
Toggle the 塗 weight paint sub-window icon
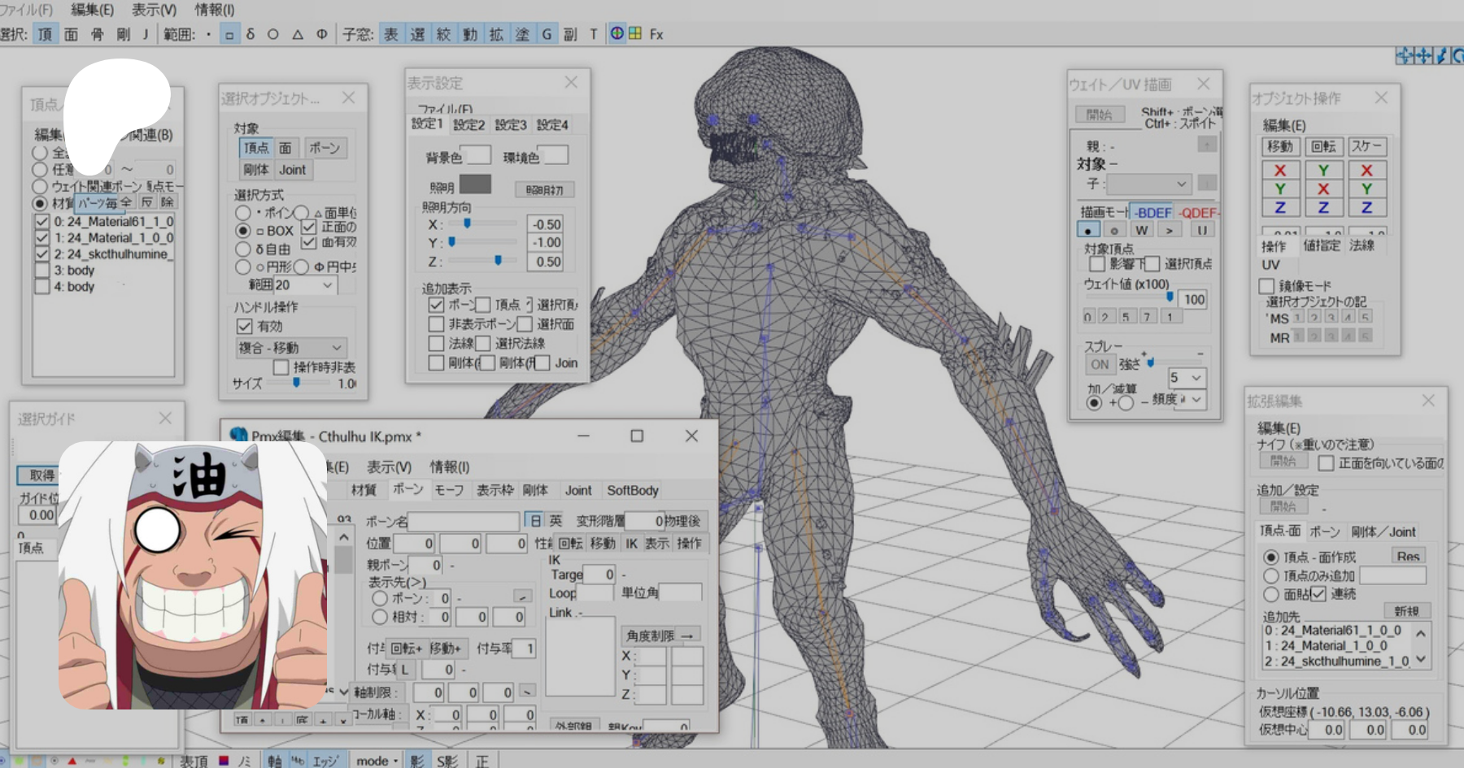pos(522,34)
